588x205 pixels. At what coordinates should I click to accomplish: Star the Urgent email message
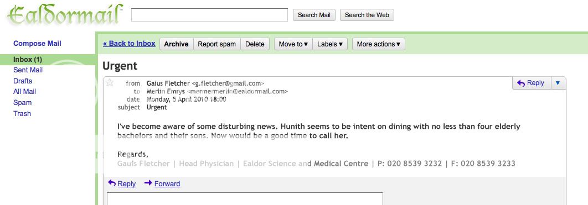click(110, 83)
